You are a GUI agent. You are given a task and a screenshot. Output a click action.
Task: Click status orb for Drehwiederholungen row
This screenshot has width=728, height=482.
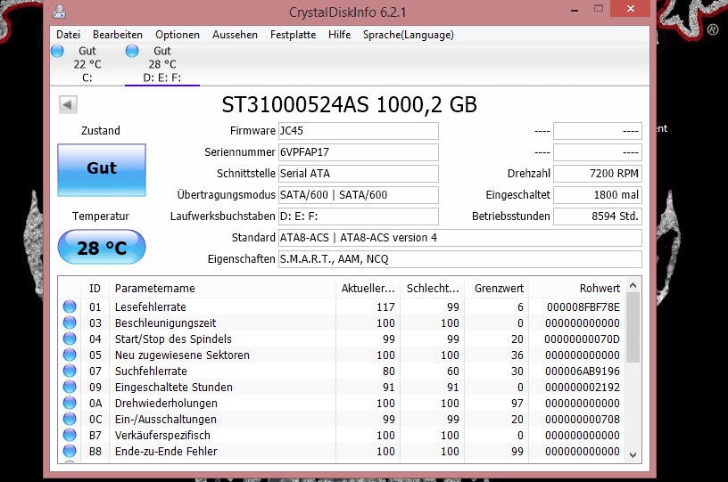coord(70,404)
